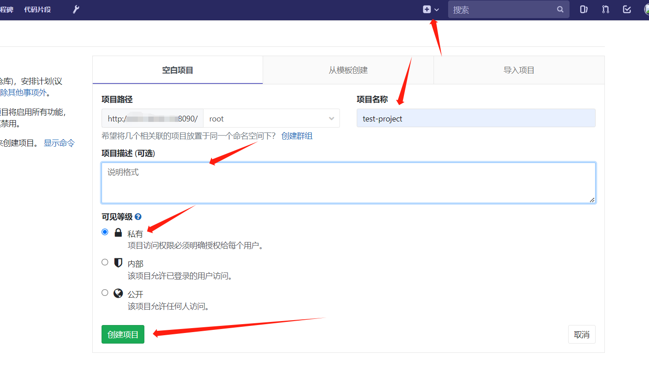Screen dimensions: 649x382
Task: Open the 代码片段 menu item
Action: [x=38, y=9]
